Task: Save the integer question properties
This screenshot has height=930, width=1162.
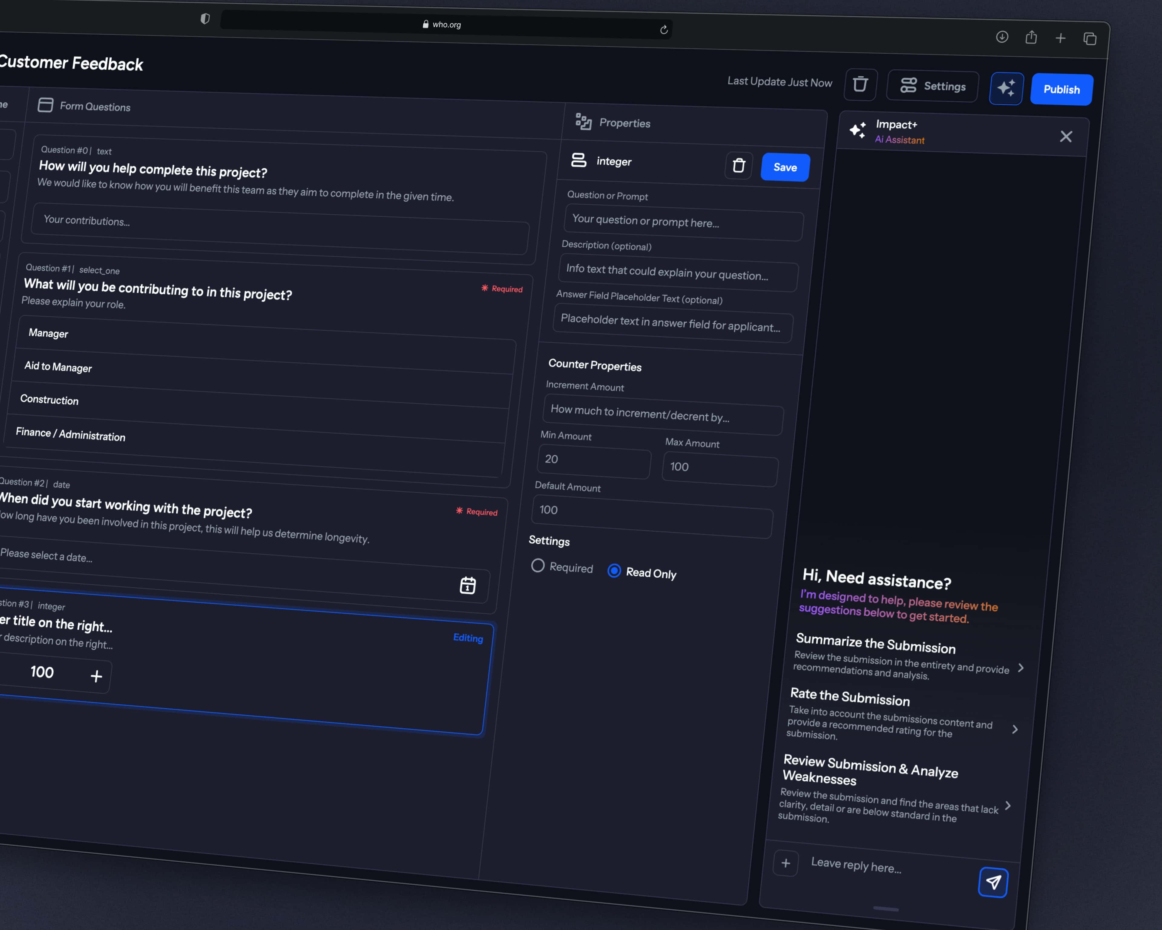Action: (785, 167)
